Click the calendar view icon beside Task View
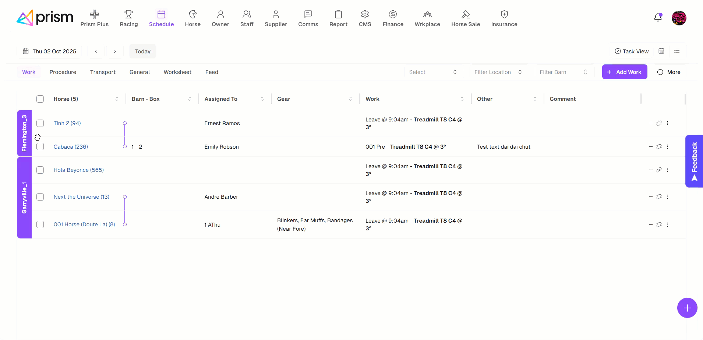The image size is (703, 340). pyautogui.click(x=661, y=51)
